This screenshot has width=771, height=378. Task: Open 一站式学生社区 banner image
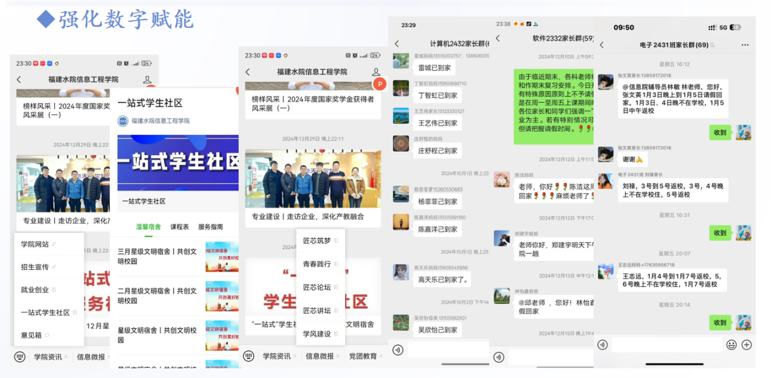177,163
